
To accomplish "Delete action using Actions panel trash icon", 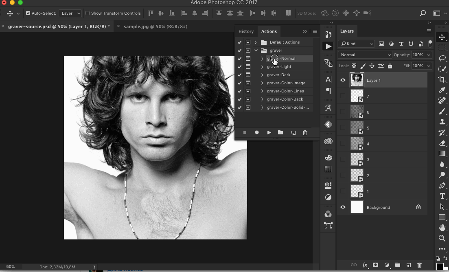I will [305, 132].
